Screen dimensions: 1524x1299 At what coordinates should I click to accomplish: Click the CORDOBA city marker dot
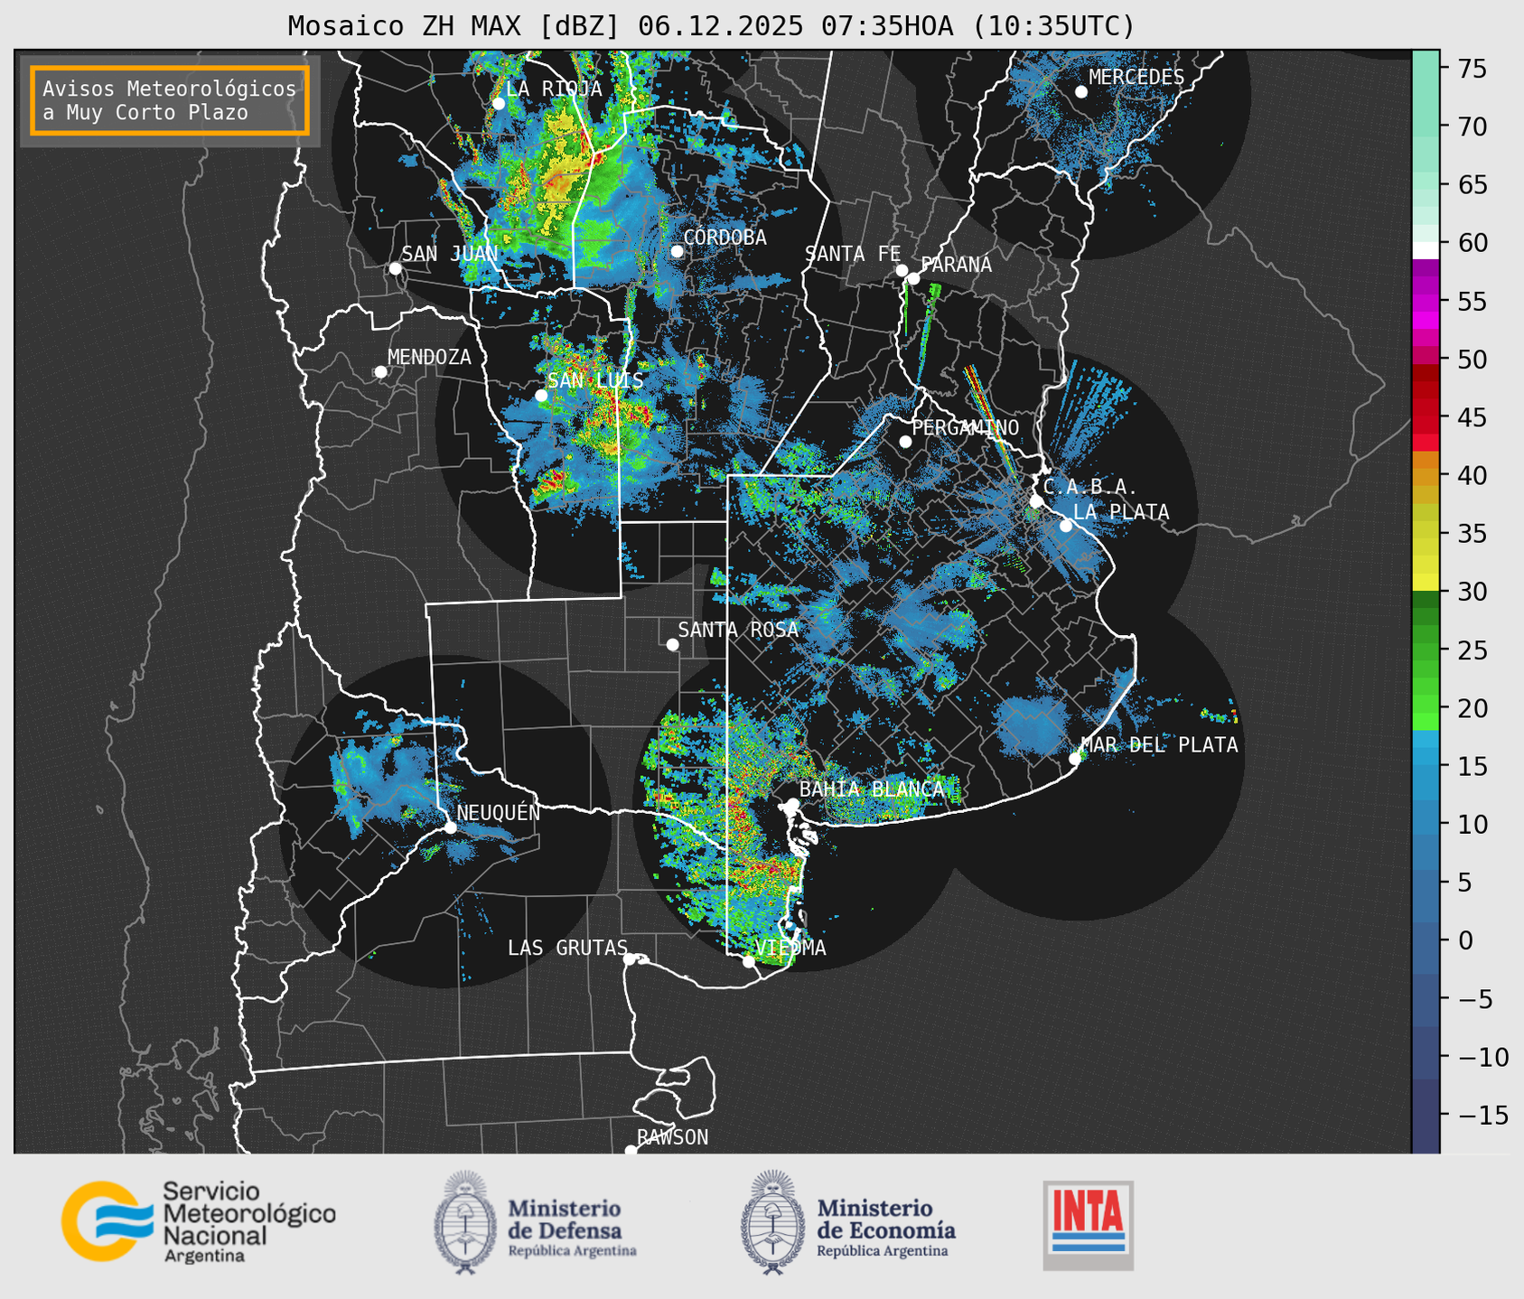tap(677, 251)
